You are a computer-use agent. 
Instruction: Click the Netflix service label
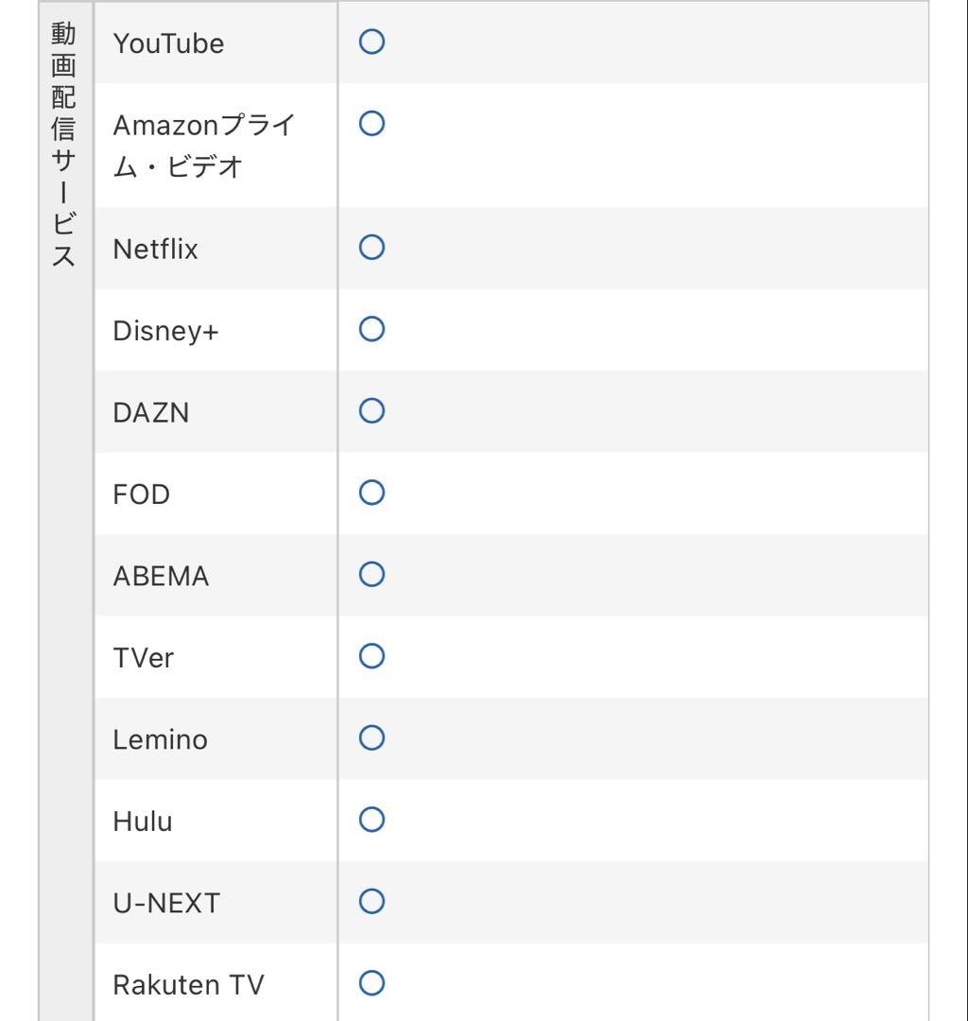pos(155,250)
